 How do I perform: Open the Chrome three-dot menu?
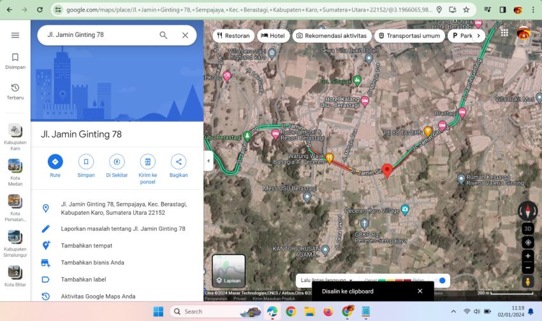click(x=533, y=10)
